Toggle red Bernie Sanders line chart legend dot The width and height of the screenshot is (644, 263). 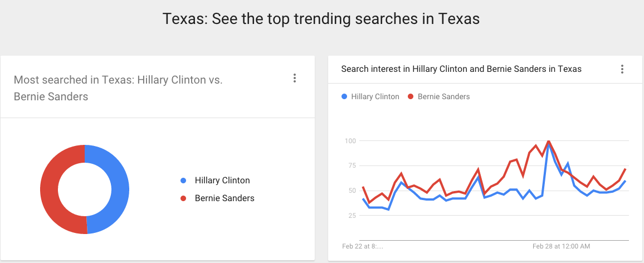coord(411,97)
